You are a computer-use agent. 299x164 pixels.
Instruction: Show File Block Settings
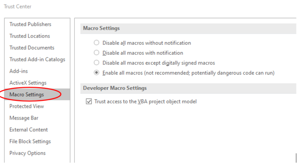pos(30,141)
